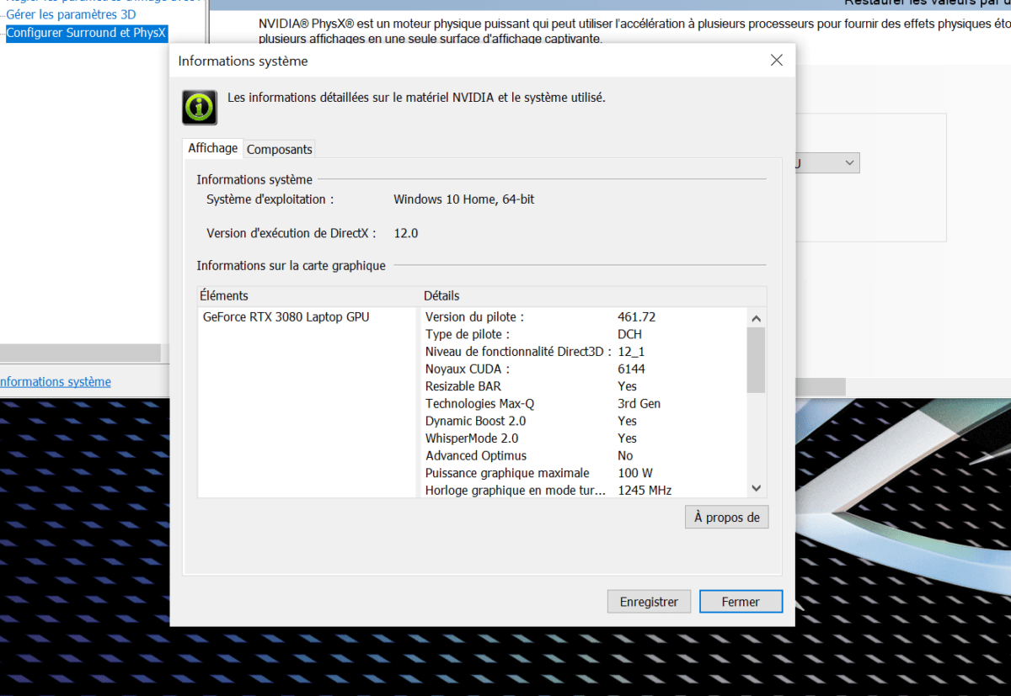The height and width of the screenshot is (696, 1011).
Task: Click the 'Noyaux CUDA :' label
Action: [x=468, y=369]
